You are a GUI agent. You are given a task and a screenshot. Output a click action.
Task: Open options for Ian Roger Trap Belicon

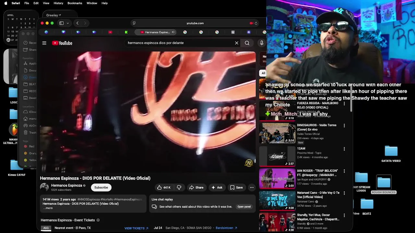(x=344, y=171)
